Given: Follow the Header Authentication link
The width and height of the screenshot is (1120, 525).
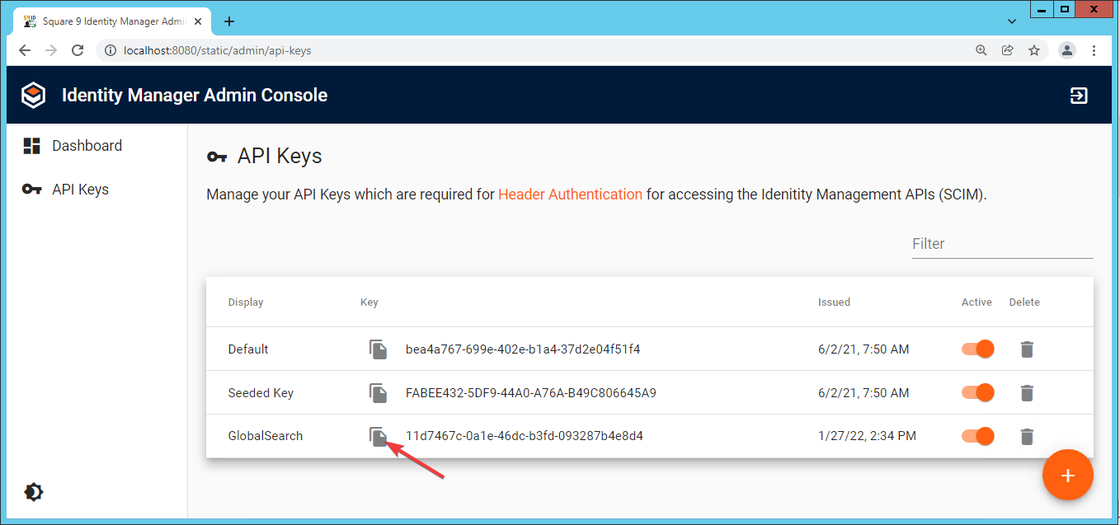Looking at the screenshot, I should click(x=570, y=195).
